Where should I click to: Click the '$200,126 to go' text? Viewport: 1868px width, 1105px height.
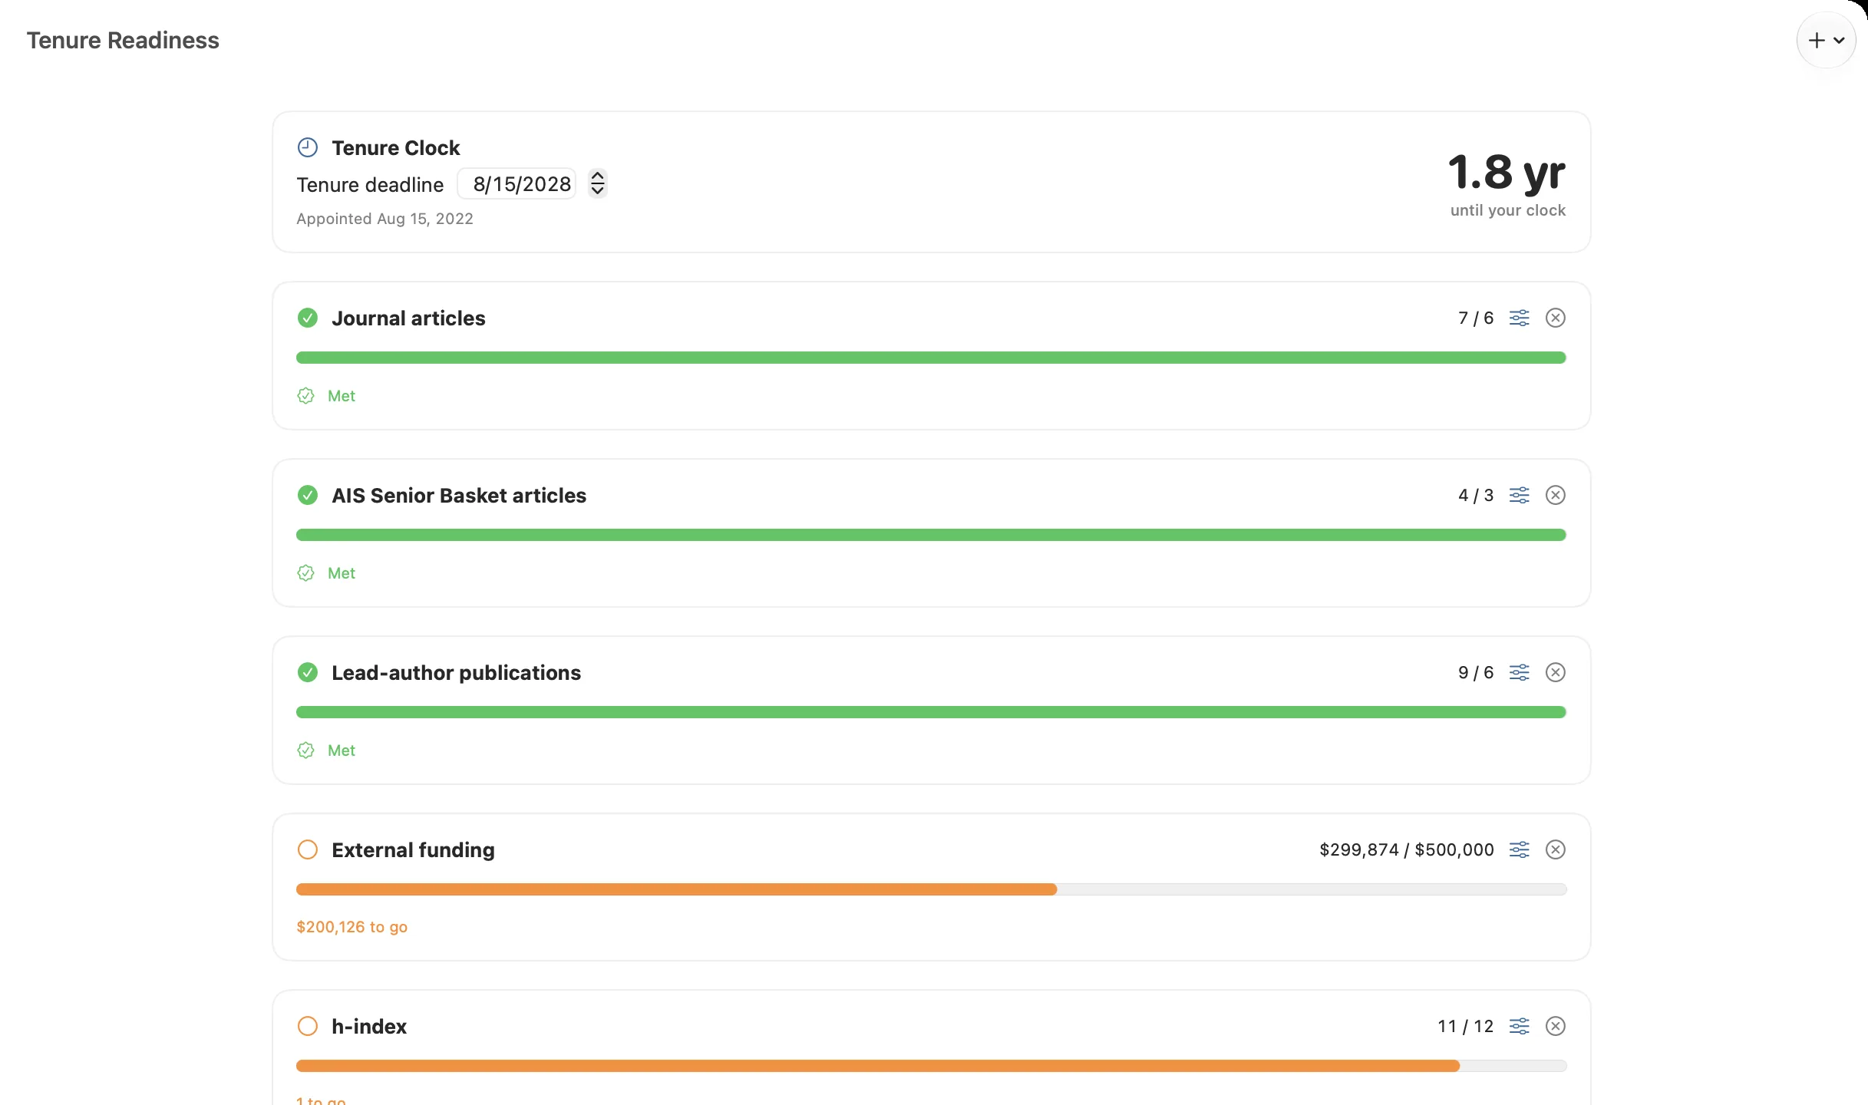(x=352, y=927)
